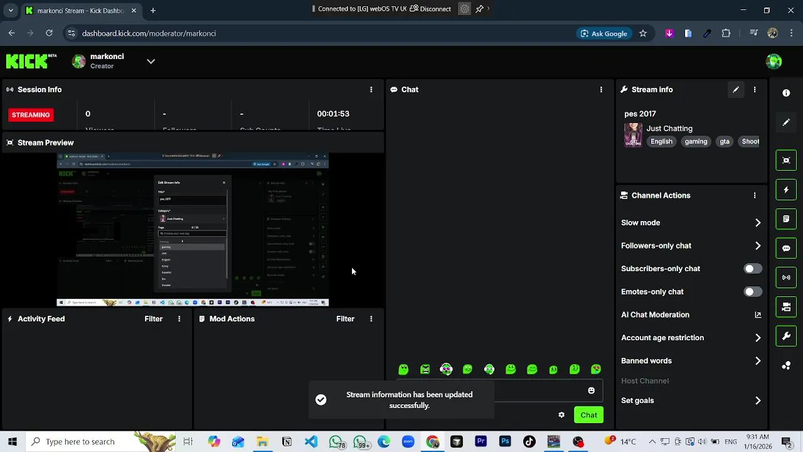The height and width of the screenshot is (452, 803).
Task: Open Windows Start menu
Action: point(12,441)
